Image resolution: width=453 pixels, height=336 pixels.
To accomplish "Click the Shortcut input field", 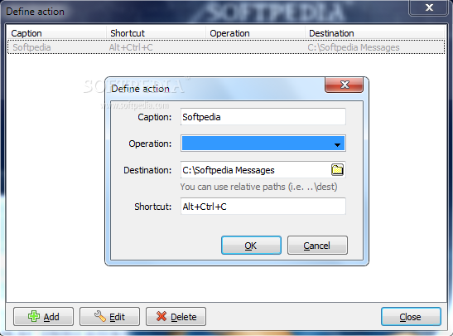I will pos(263,207).
